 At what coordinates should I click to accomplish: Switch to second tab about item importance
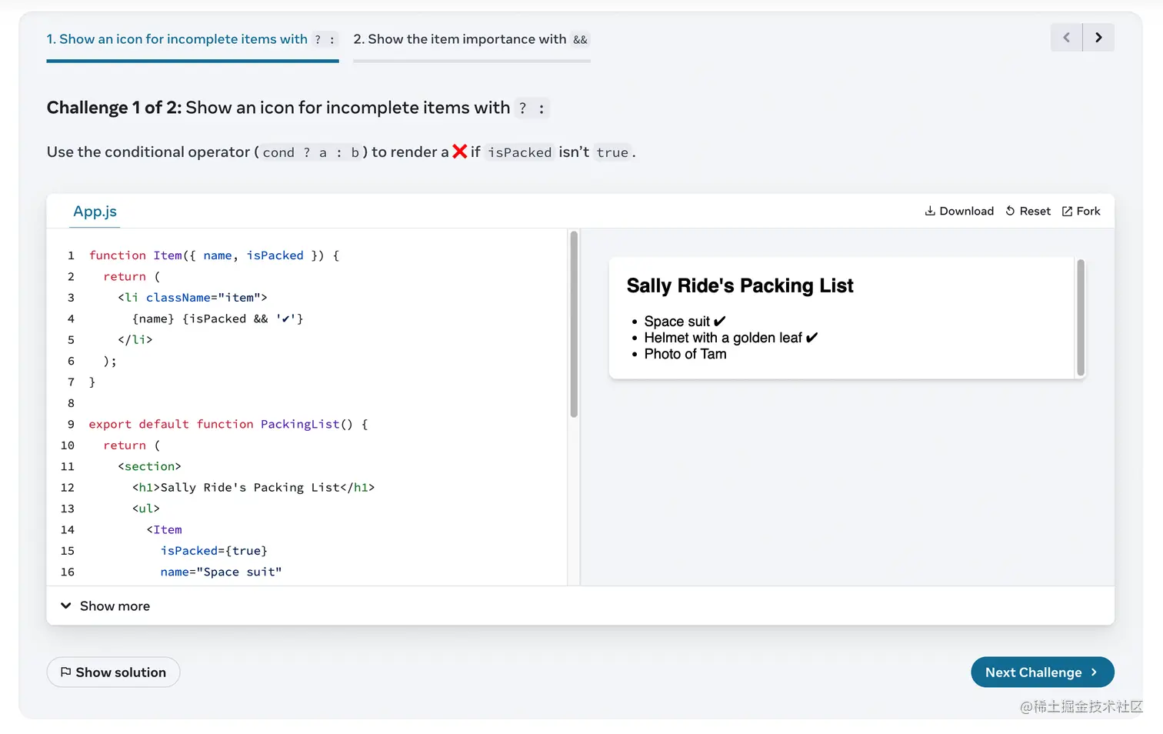471,39
